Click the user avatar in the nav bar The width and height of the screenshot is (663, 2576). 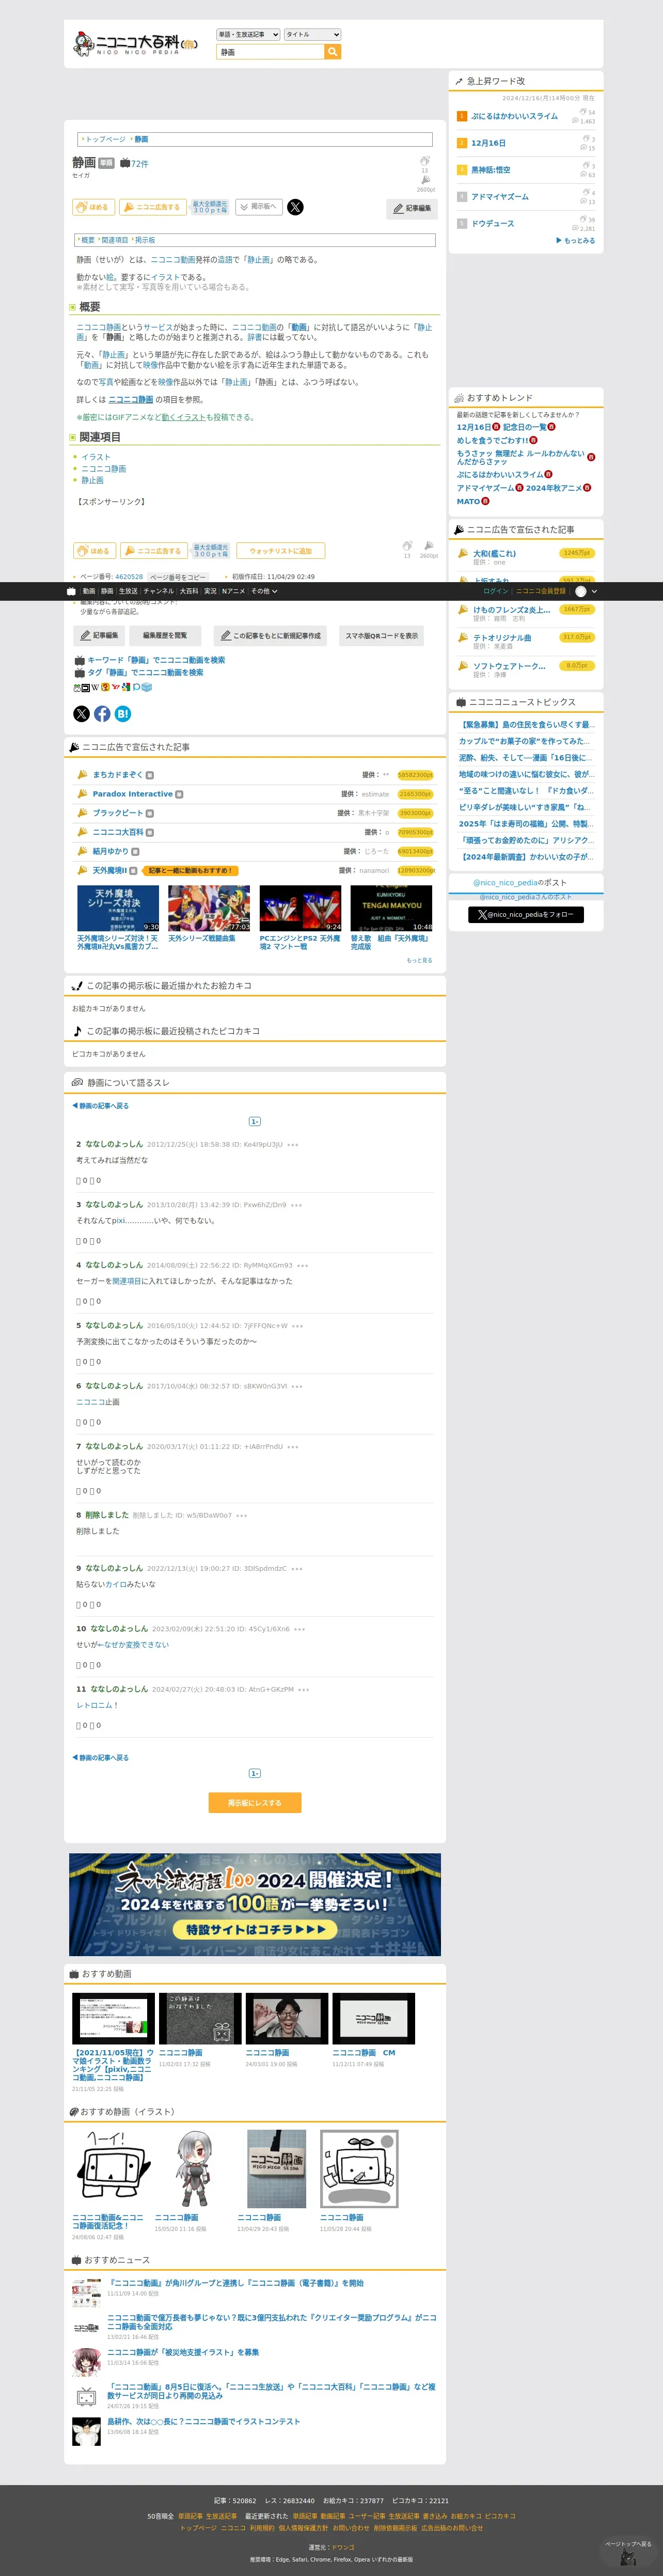click(581, 591)
